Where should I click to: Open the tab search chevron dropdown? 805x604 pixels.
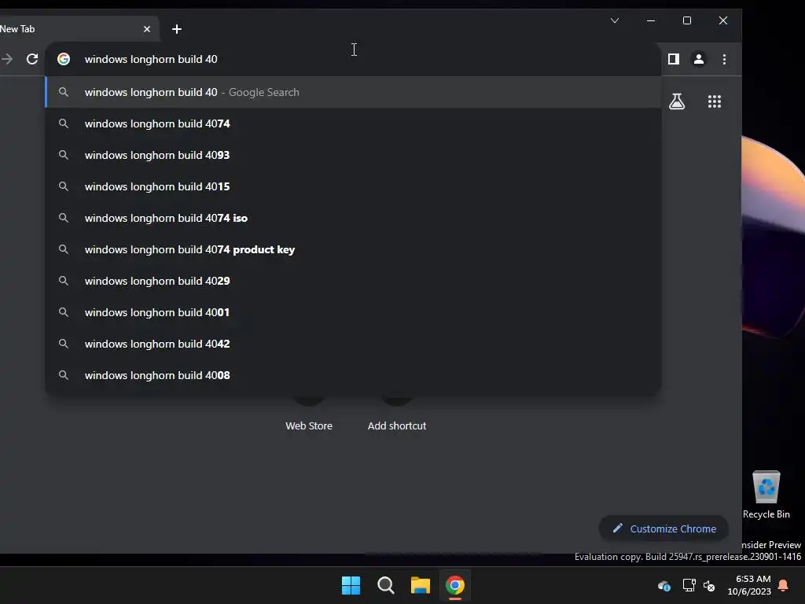click(x=615, y=20)
